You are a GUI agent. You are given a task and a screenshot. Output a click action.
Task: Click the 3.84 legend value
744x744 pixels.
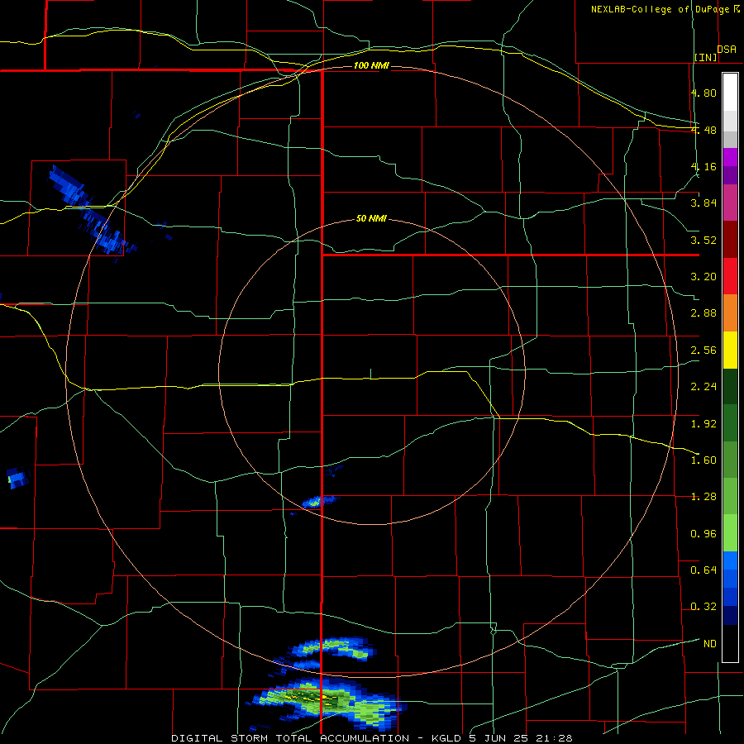pyautogui.click(x=703, y=203)
